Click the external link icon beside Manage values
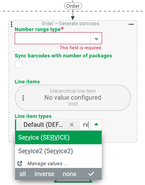145x185 pixels. [20, 163]
